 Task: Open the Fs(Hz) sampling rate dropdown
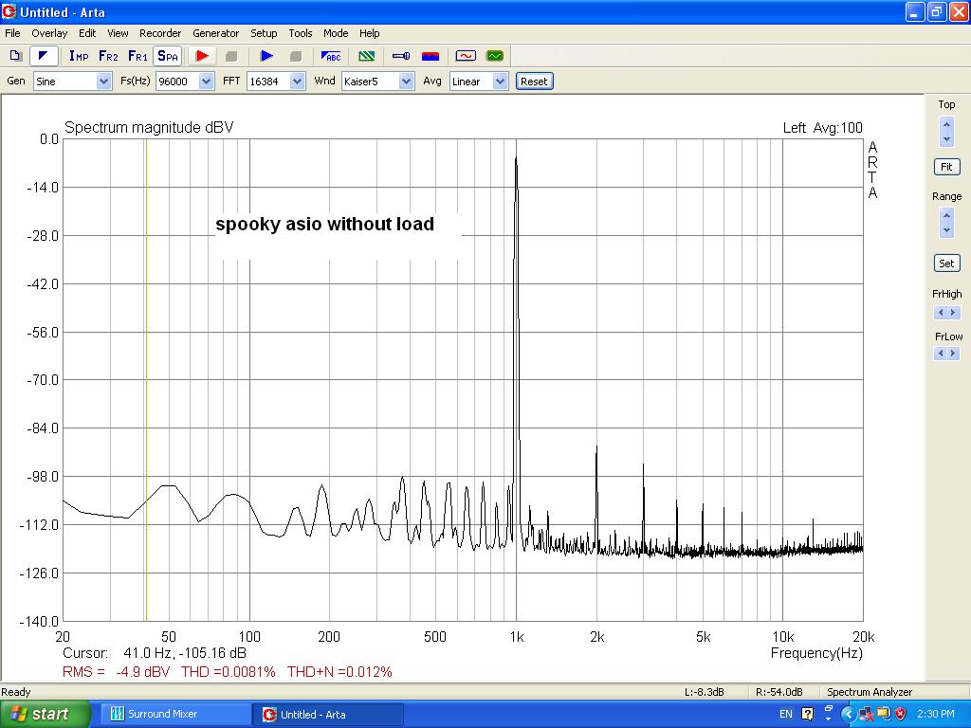pos(206,82)
